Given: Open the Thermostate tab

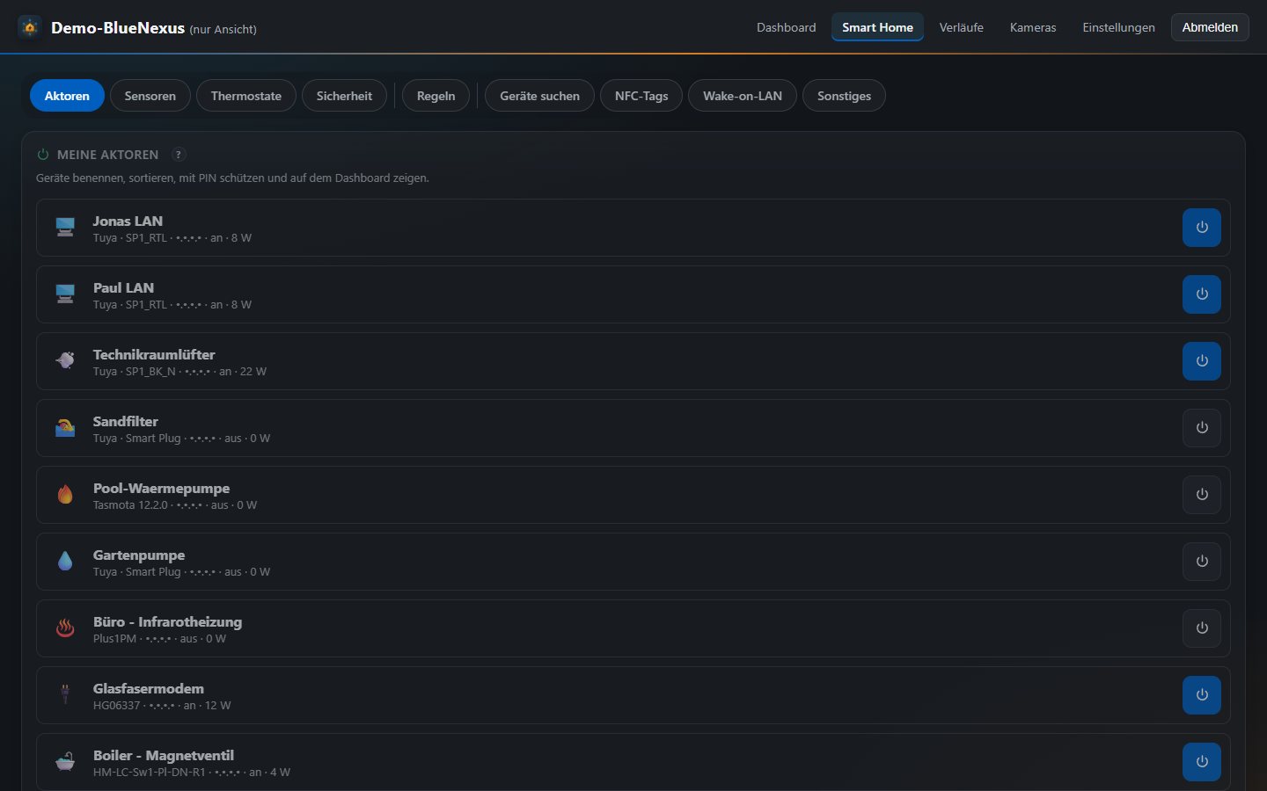Looking at the screenshot, I should 246,96.
